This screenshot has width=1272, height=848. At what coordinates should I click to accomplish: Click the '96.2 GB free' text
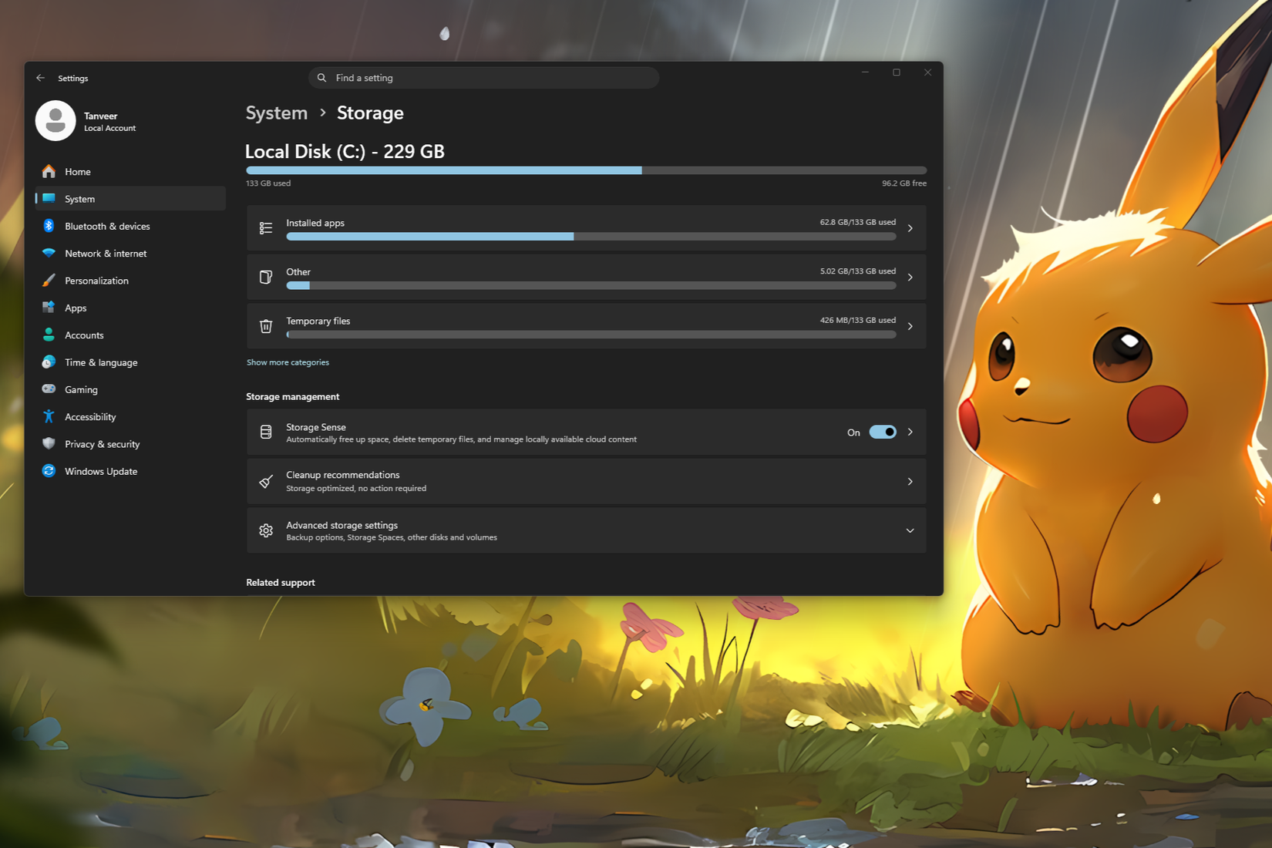click(904, 183)
